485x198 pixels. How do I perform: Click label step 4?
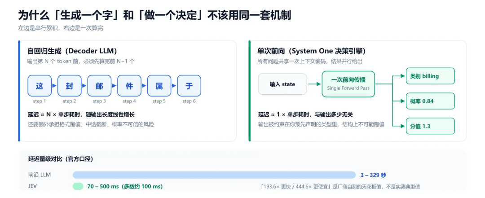pyautogui.click(x=129, y=101)
